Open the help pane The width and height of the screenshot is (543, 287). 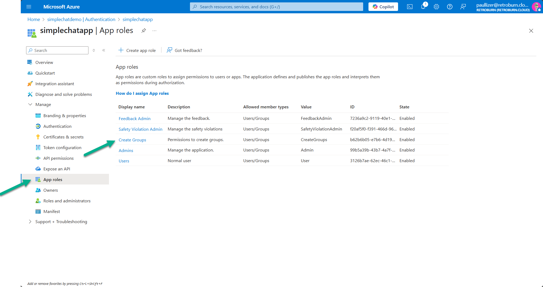(450, 7)
